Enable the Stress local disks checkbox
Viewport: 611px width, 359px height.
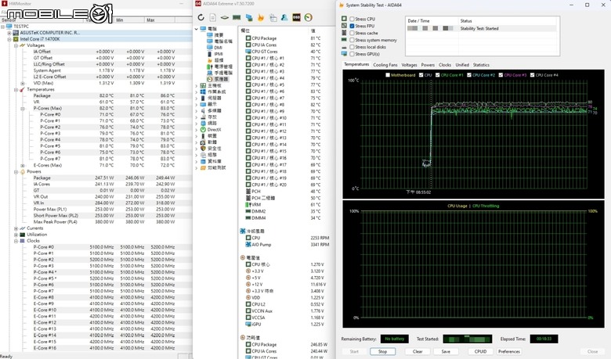(352, 47)
